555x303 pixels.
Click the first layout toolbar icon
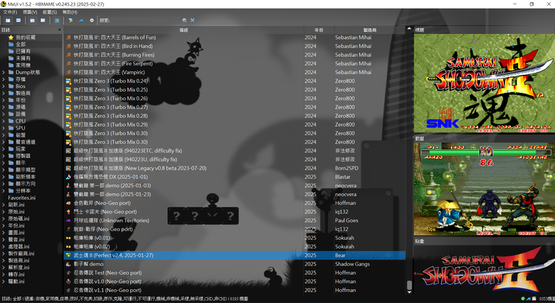8,21
